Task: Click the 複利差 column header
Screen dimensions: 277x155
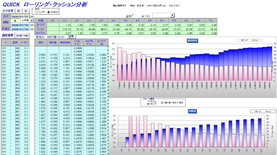Action: 53,42
